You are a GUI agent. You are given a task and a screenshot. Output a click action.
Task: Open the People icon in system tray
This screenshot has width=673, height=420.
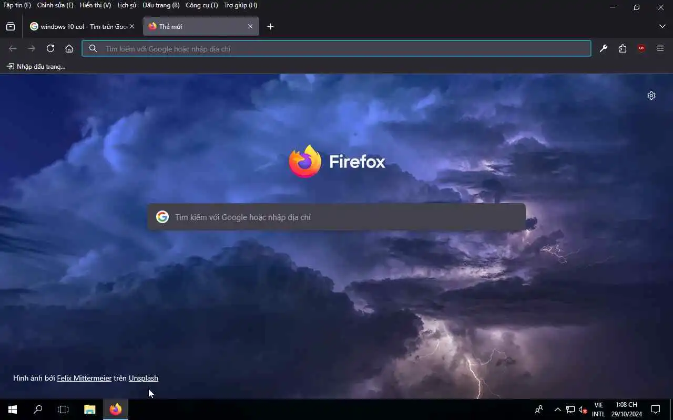(539, 409)
